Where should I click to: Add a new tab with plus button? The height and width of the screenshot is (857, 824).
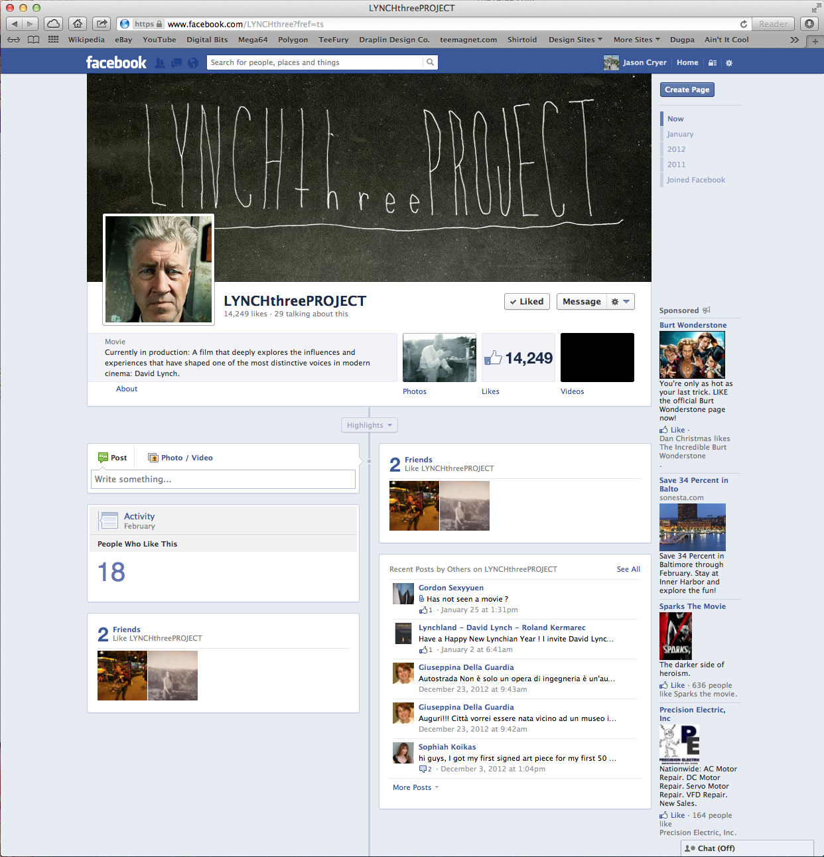[x=815, y=41]
